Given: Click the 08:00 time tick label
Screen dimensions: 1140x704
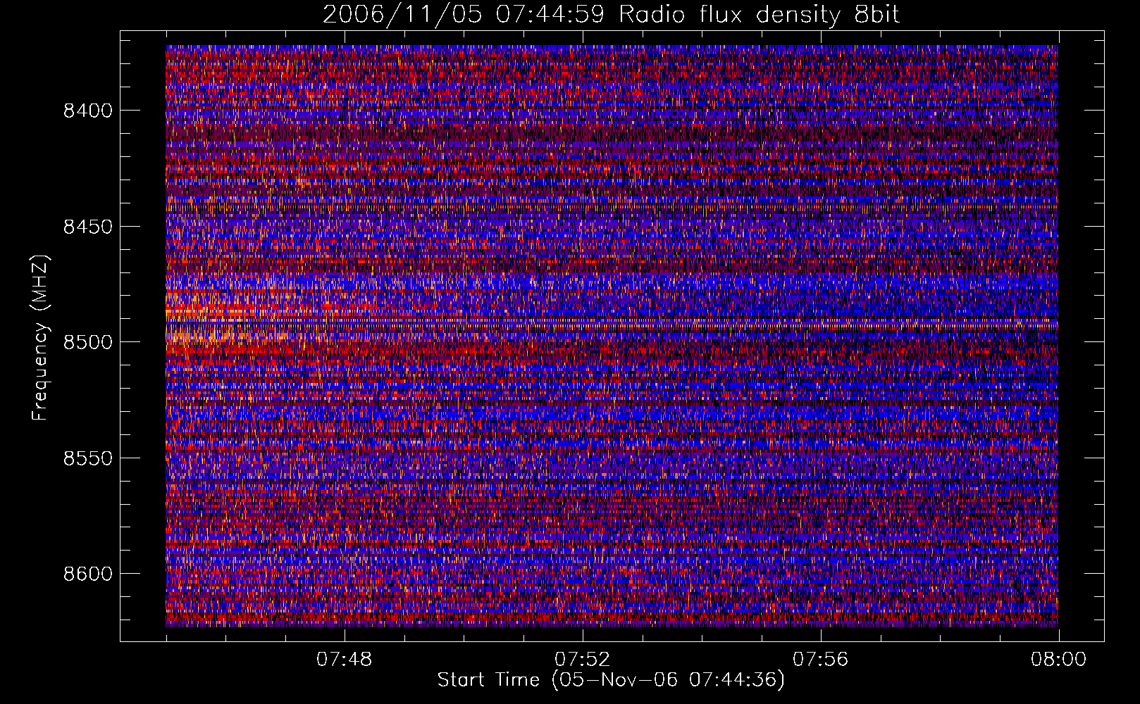Looking at the screenshot, I should pos(1058,660).
